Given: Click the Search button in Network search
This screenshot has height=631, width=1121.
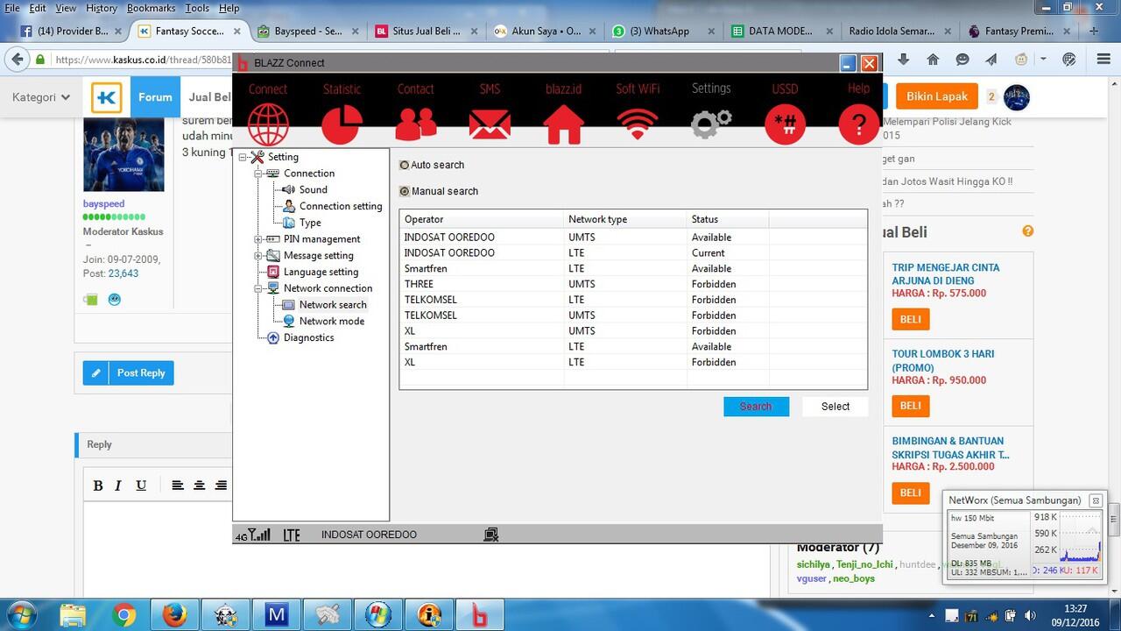Looking at the screenshot, I should click(x=756, y=407).
